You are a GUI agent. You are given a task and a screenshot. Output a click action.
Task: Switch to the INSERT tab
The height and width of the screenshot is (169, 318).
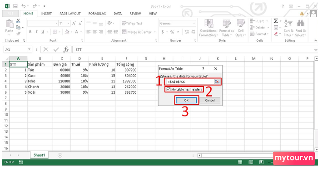point(46,14)
